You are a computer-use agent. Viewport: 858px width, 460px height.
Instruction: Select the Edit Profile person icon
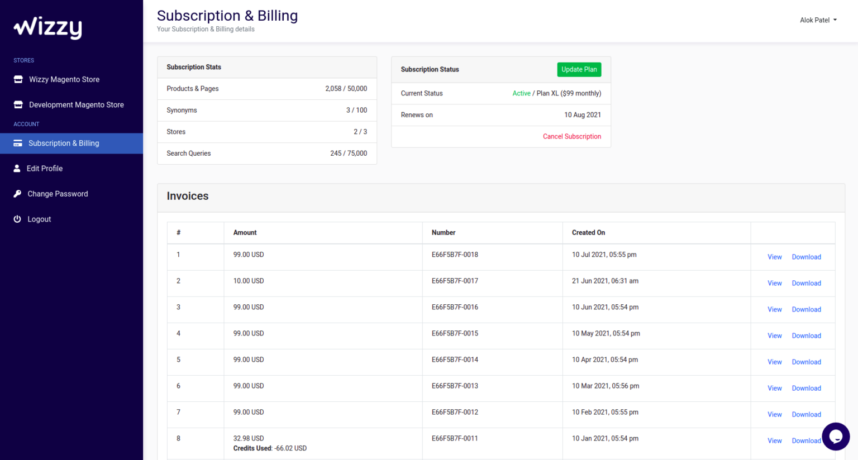[17, 168]
